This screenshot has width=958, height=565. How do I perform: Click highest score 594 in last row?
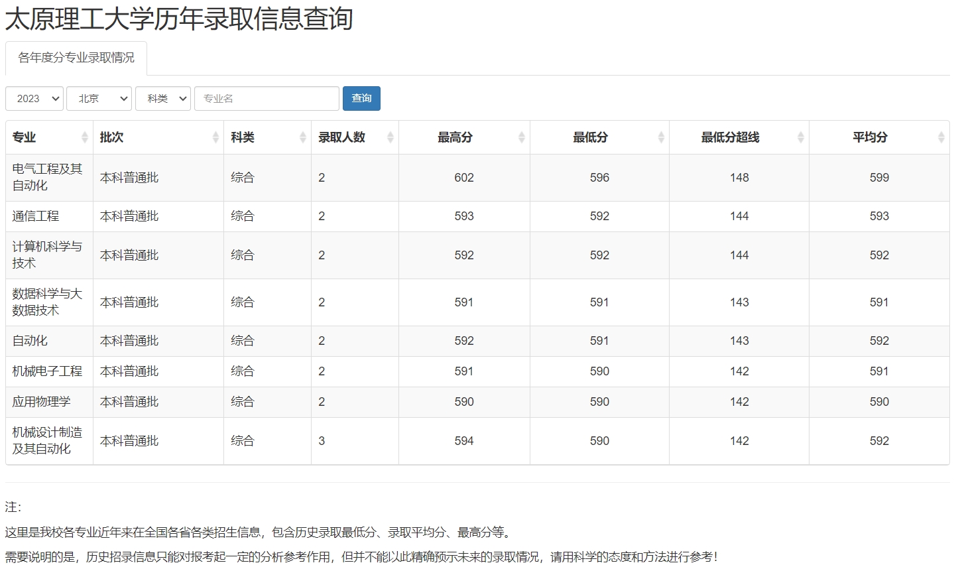(464, 441)
